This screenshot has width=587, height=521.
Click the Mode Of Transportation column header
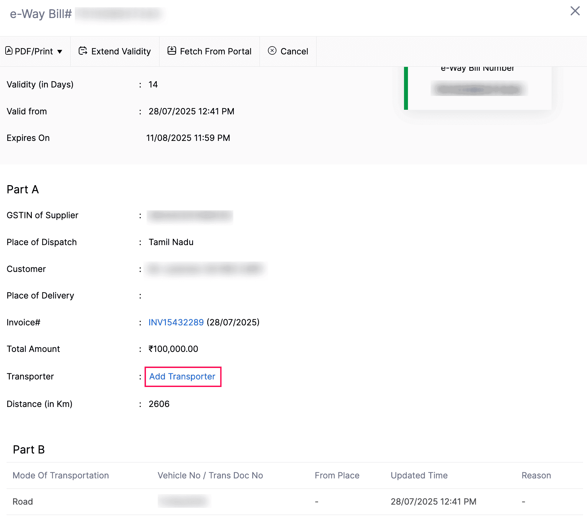(61, 475)
